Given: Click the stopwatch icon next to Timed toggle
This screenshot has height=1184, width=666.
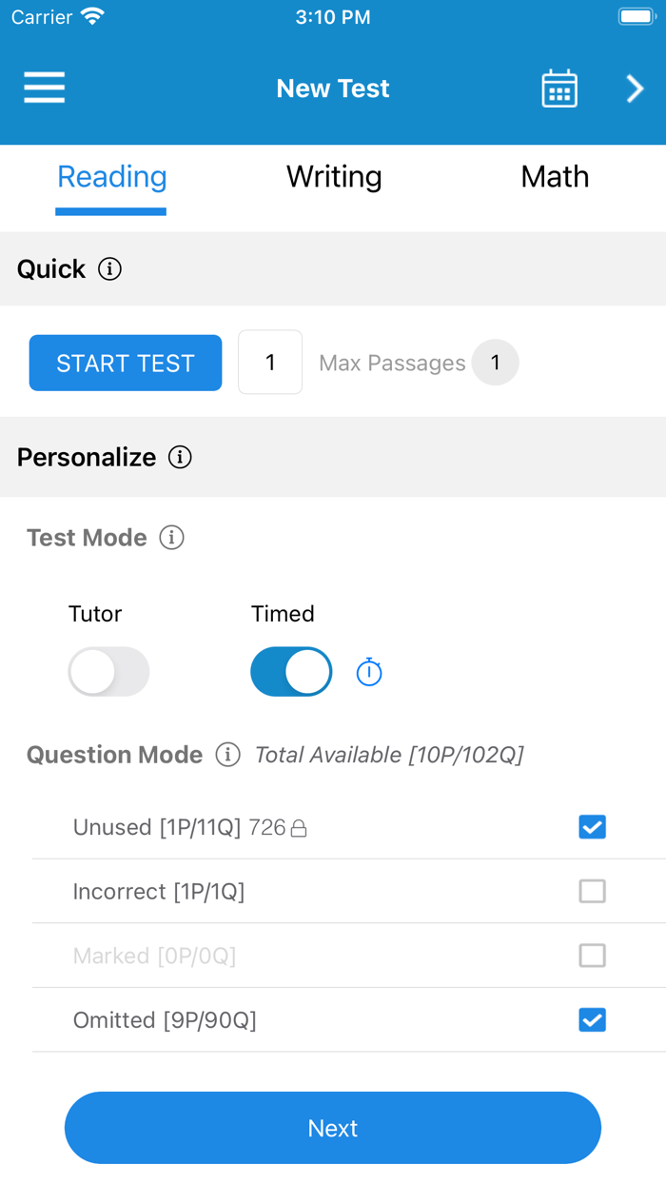Looking at the screenshot, I should coord(369,671).
